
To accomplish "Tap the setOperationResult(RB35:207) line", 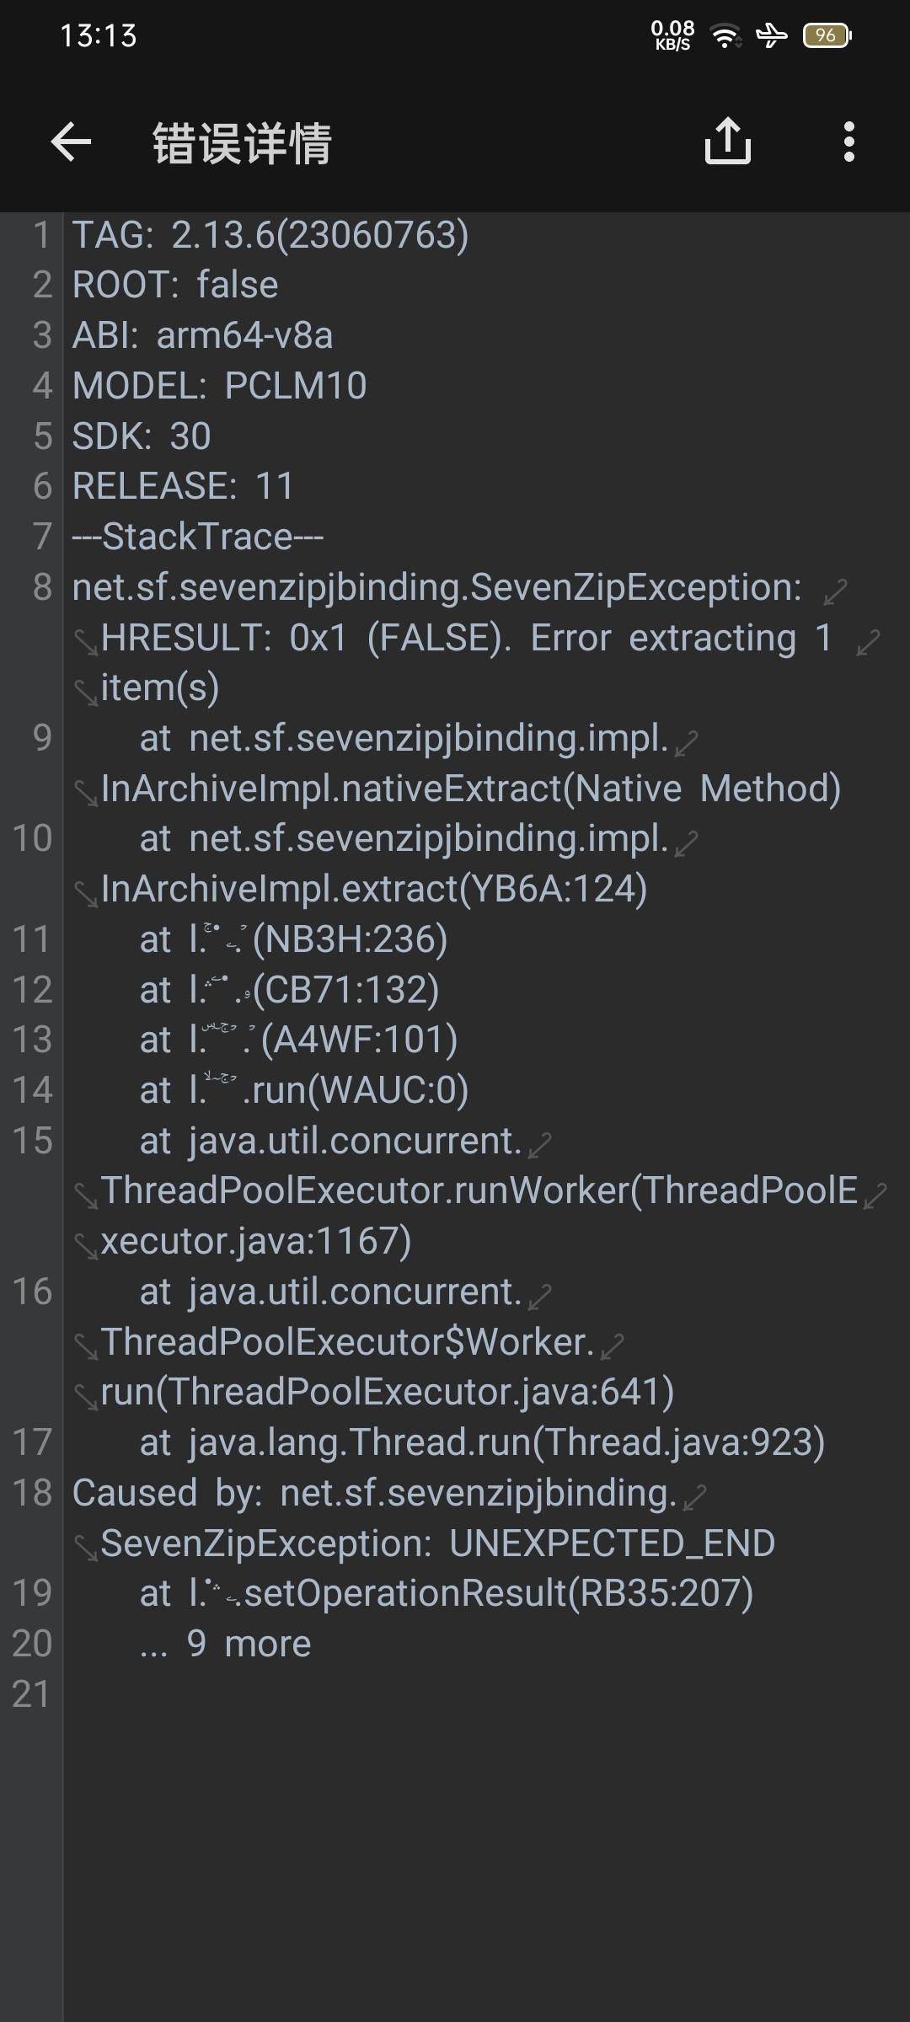I will tap(447, 1593).
